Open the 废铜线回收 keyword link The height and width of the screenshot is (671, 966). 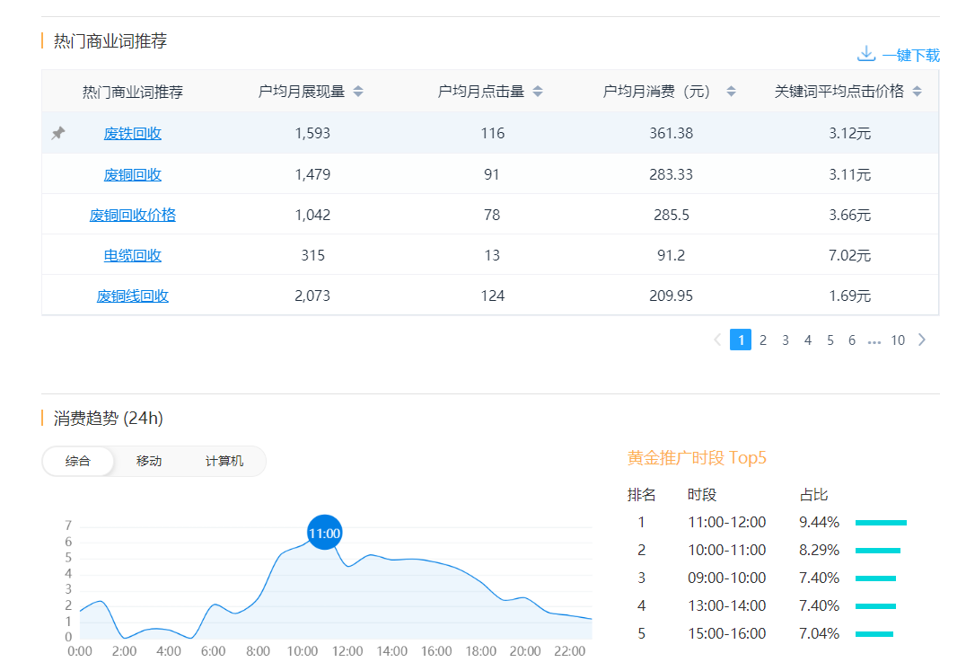point(133,296)
